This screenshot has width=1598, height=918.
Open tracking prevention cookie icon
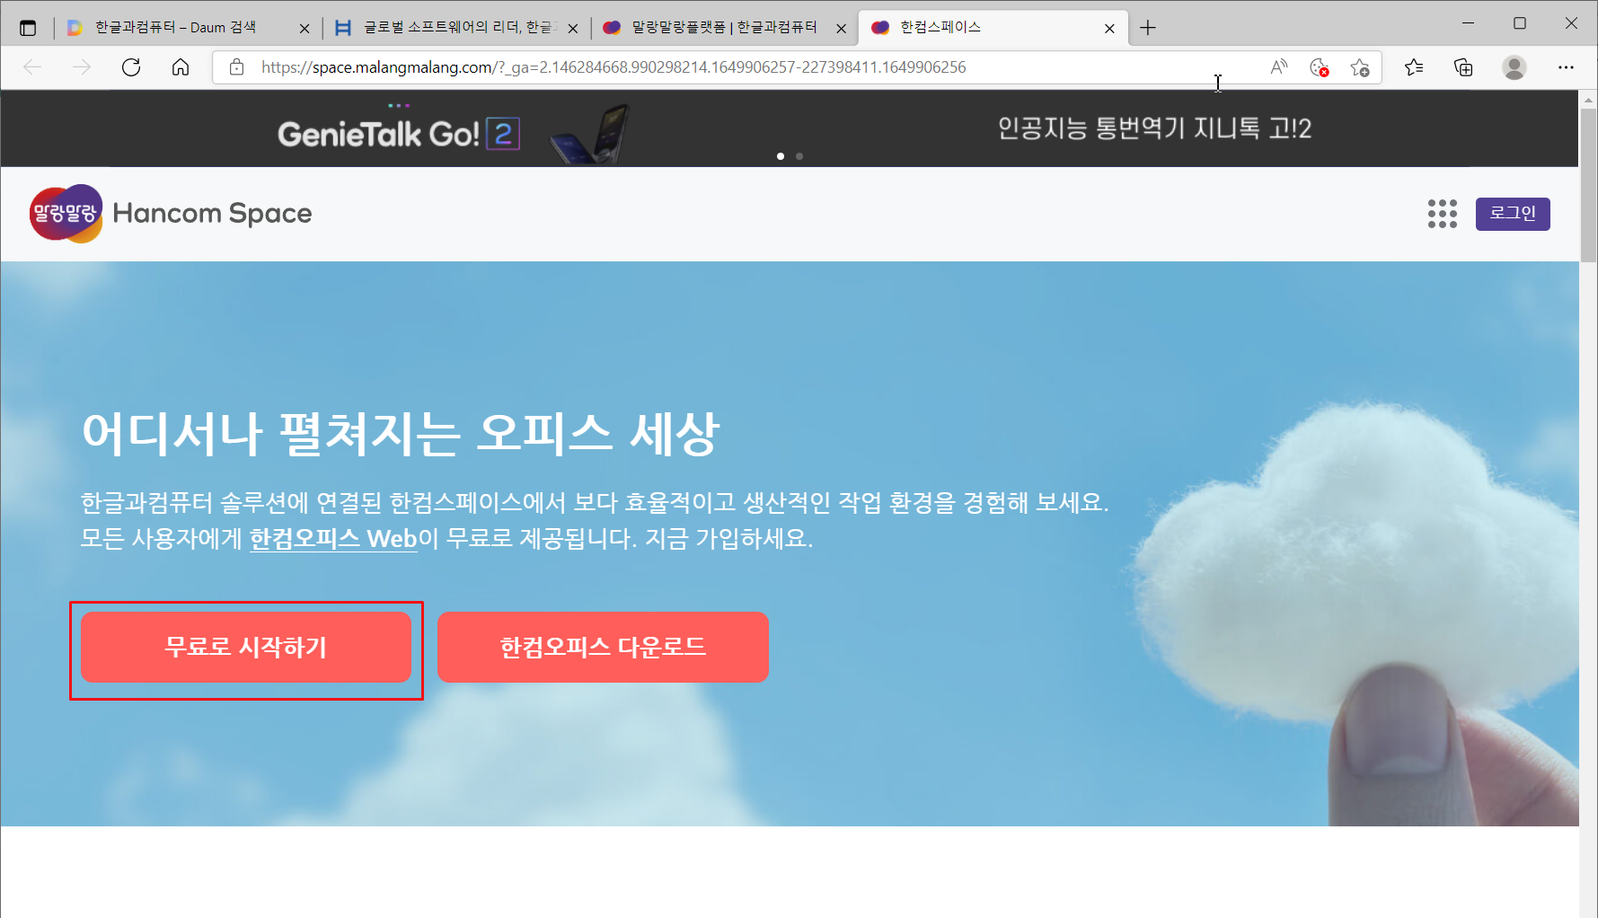(x=1319, y=67)
